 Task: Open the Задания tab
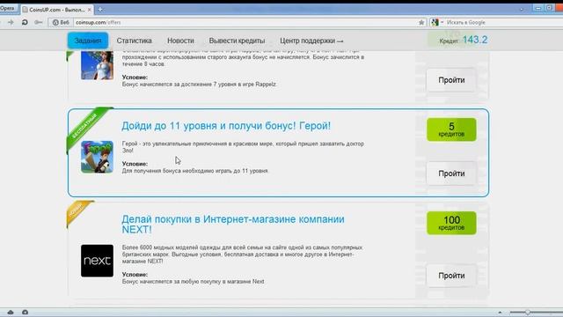[88, 41]
